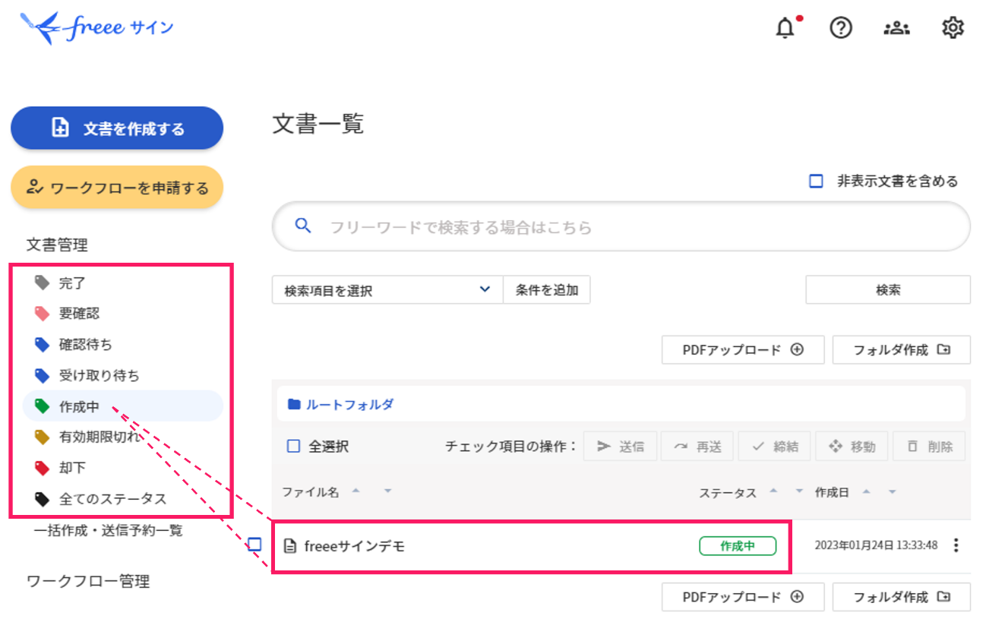
Task: Click the pink tag icon next to 要確認
Action: 43,313
